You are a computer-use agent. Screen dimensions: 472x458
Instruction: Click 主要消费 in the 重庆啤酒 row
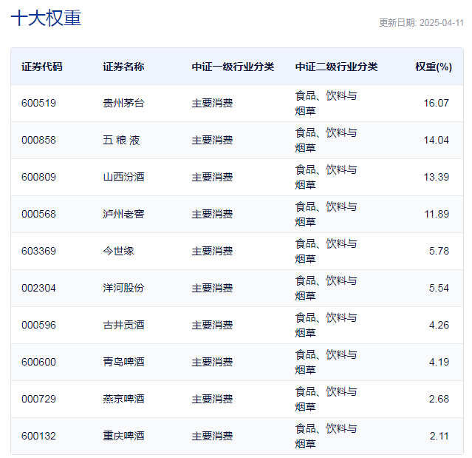click(212, 437)
